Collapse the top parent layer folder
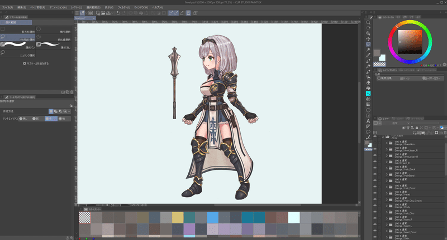This screenshot has height=240, width=447. pyautogui.click(x=383, y=137)
